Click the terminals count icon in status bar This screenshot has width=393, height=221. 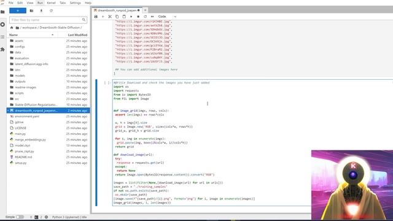[x=36, y=217]
